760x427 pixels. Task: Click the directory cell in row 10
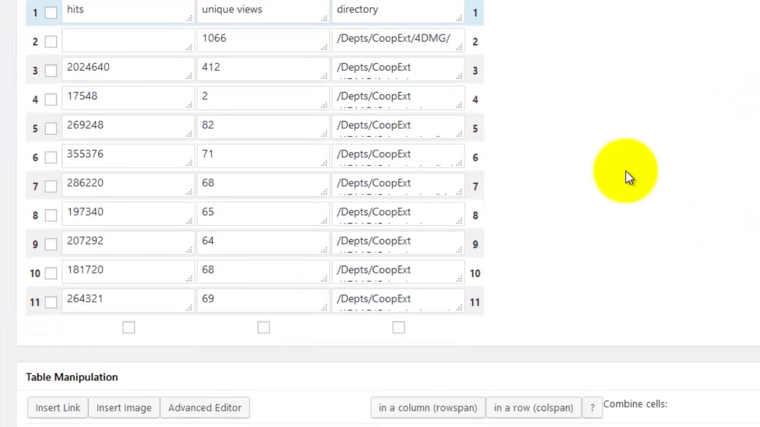tap(397, 273)
